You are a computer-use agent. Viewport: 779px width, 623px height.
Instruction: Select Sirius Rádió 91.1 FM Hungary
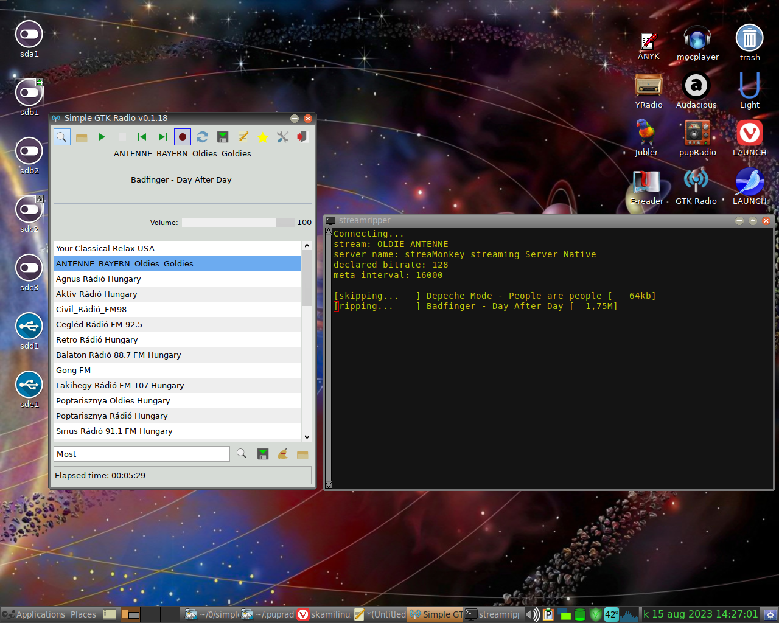tap(177, 431)
